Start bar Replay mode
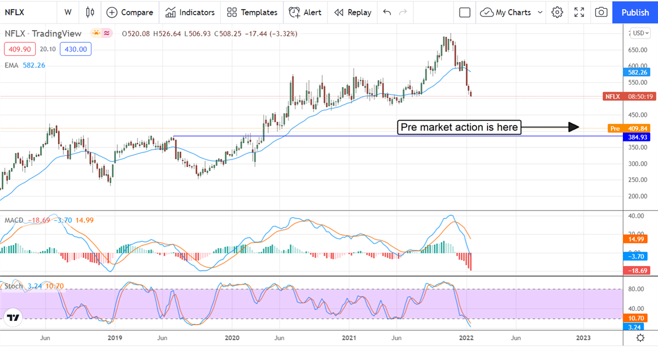The width and height of the screenshot is (658, 351). point(353,12)
